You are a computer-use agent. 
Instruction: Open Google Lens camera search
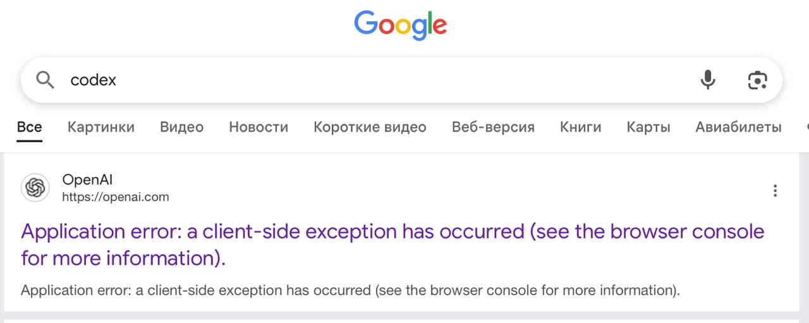pyautogui.click(x=757, y=80)
